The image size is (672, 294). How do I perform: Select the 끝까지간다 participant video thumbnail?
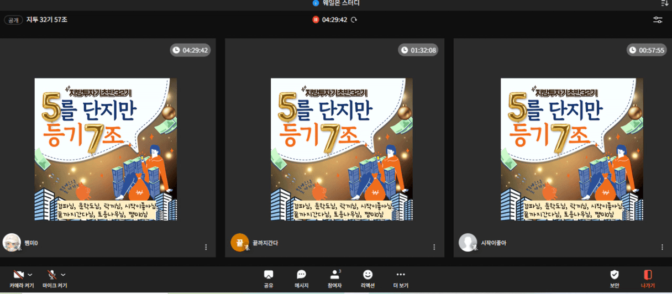(x=342, y=149)
